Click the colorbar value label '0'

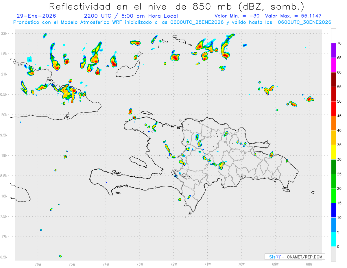(x=338, y=246)
